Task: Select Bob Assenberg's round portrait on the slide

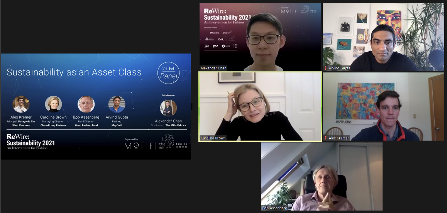Action: (x=86, y=104)
